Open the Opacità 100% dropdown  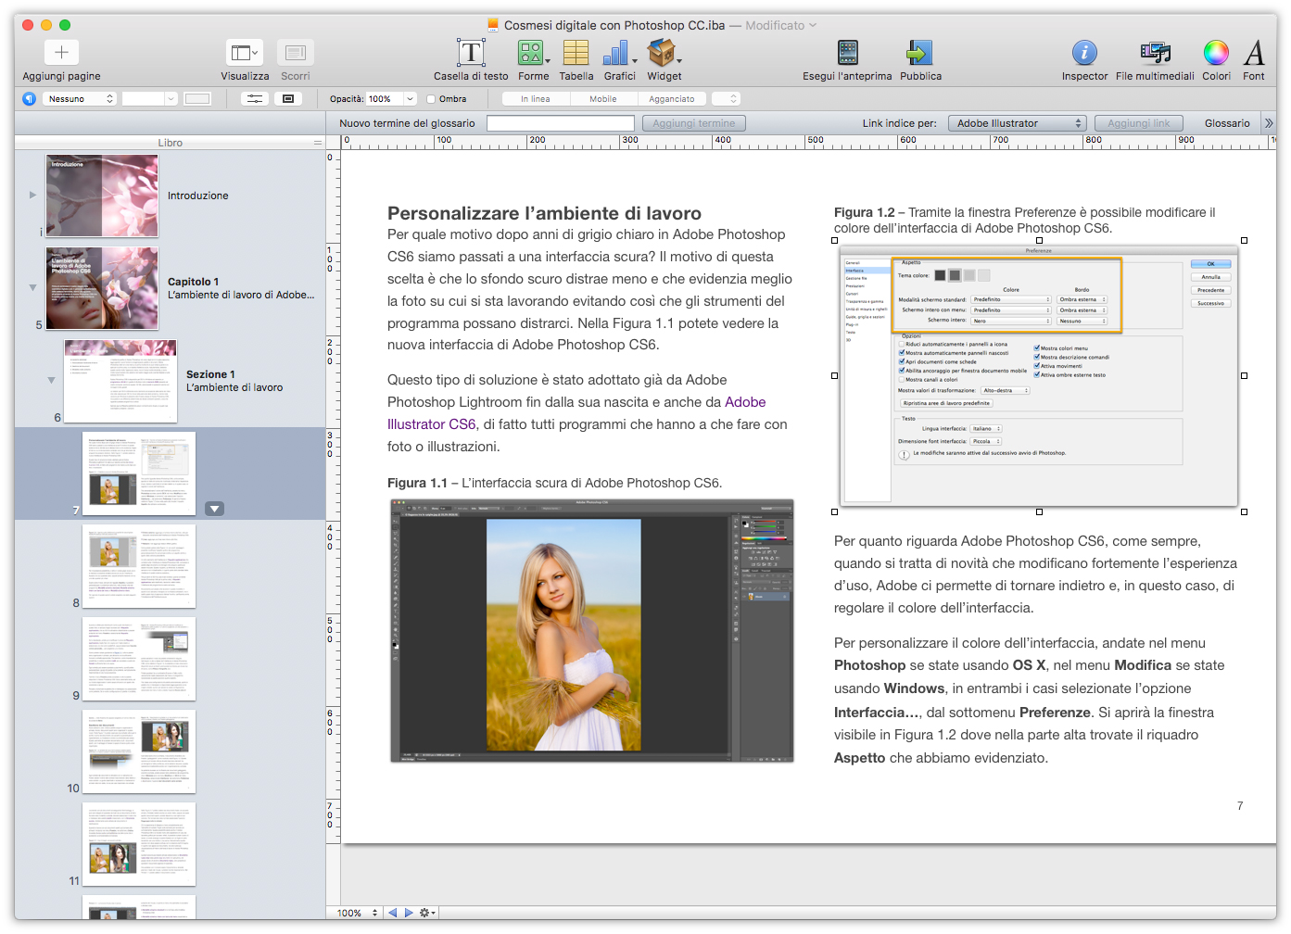[x=411, y=99]
